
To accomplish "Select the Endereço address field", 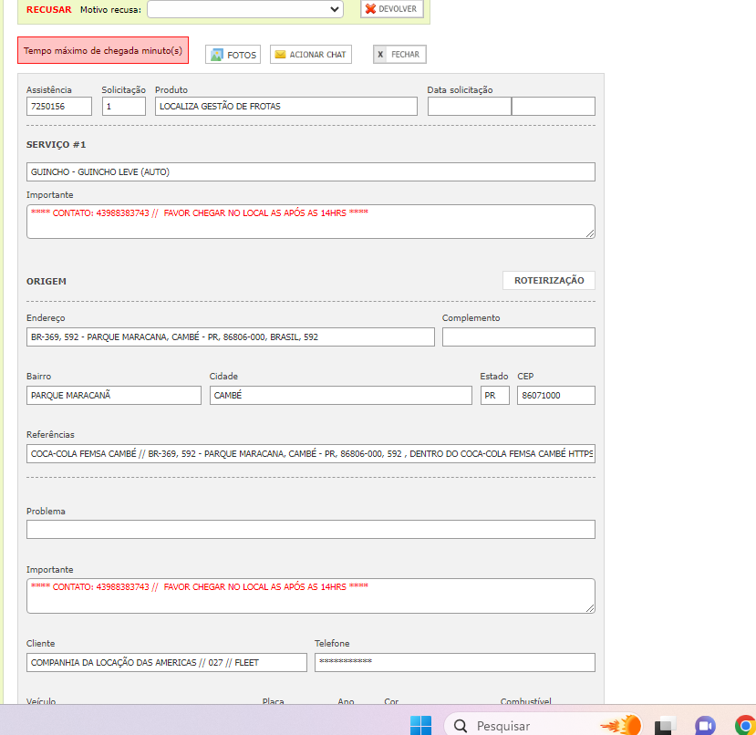I will tap(230, 337).
